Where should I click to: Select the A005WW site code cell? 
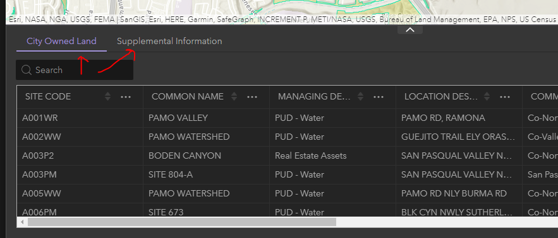tap(80, 193)
